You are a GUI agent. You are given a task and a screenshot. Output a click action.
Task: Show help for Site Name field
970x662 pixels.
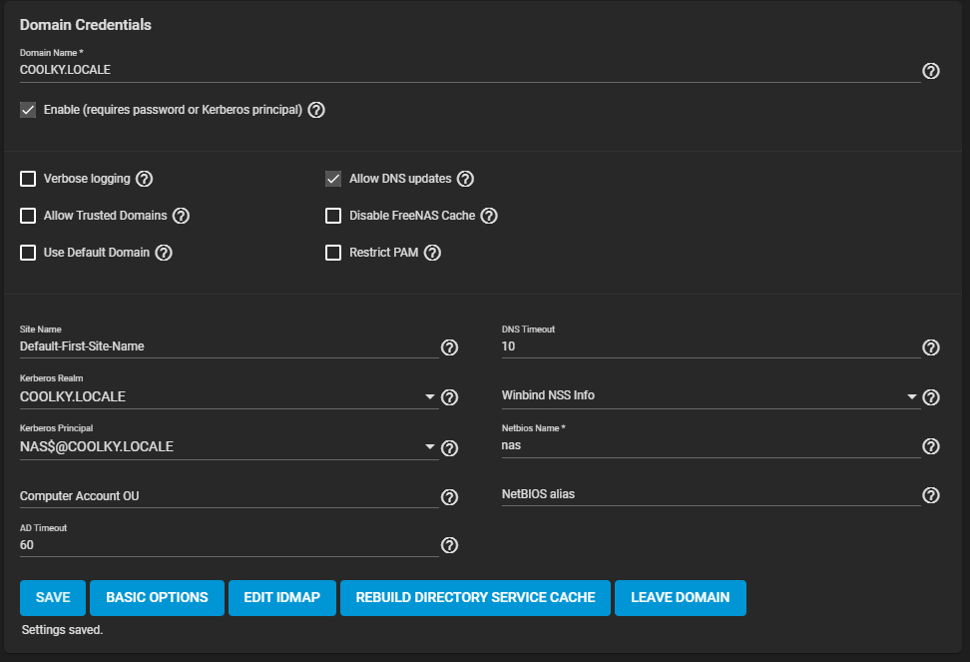coord(449,347)
